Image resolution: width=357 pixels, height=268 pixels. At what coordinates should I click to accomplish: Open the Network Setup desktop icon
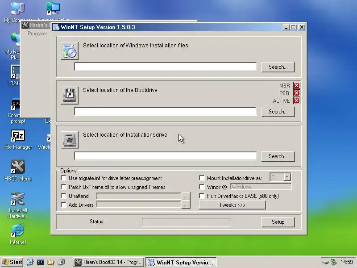click(x=53, y=11)
